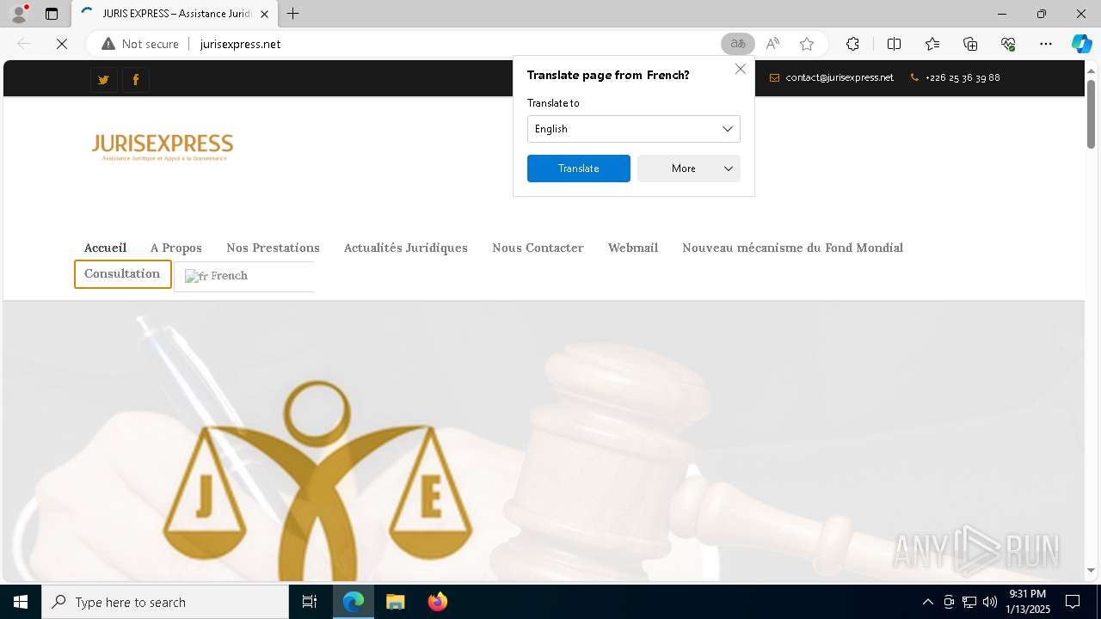1101x619 pixels.
Task: Open a new browser tab
Action: 293,14
